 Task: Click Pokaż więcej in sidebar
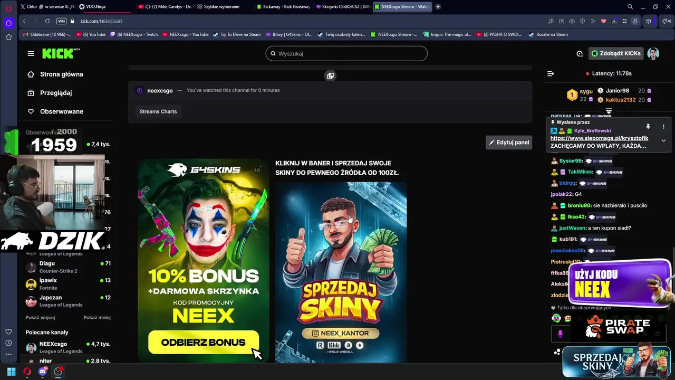click(x=40, y=318)
